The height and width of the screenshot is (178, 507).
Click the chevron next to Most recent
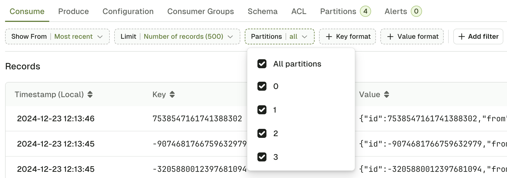click(100, 37)
